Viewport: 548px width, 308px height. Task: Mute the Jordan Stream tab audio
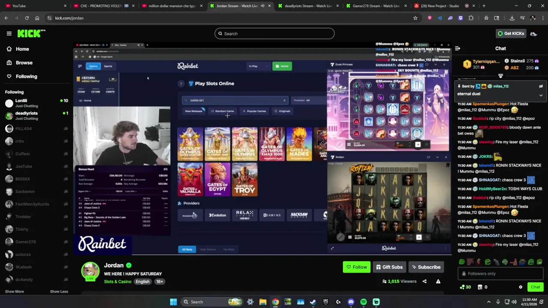262,6
